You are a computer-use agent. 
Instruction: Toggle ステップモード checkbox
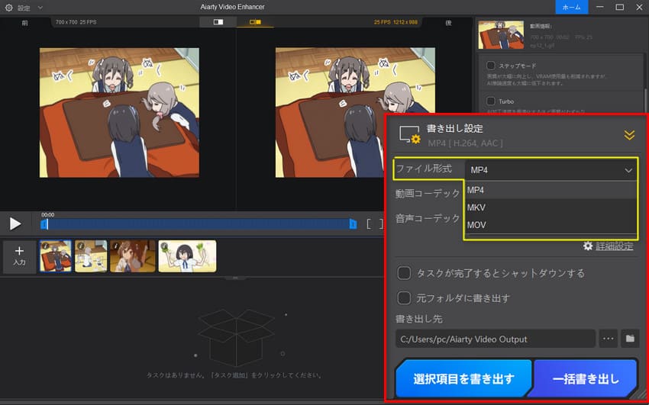pos(491,66)
